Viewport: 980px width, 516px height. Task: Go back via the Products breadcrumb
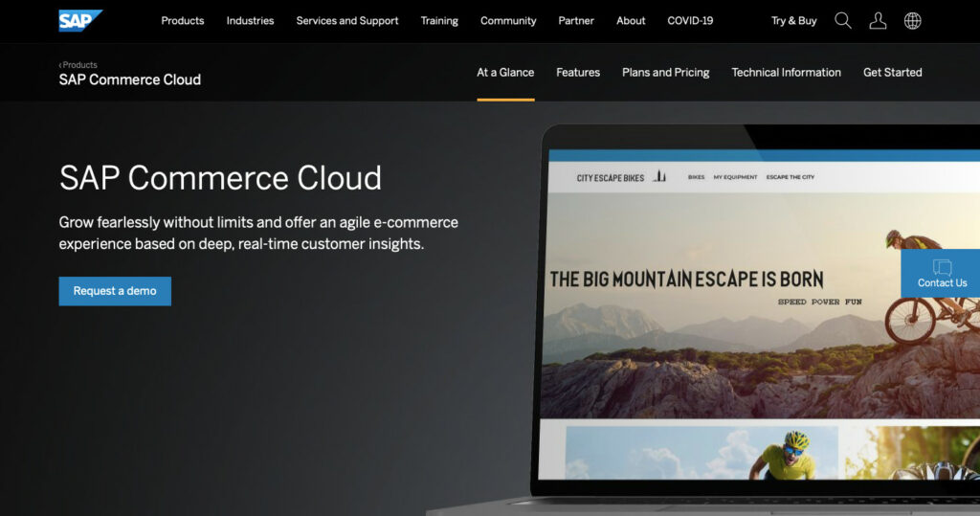[78, 64]
